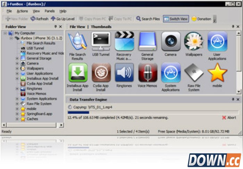Open the Actions menu
Screen dimensions: 243x169
(x=22, y=11)
